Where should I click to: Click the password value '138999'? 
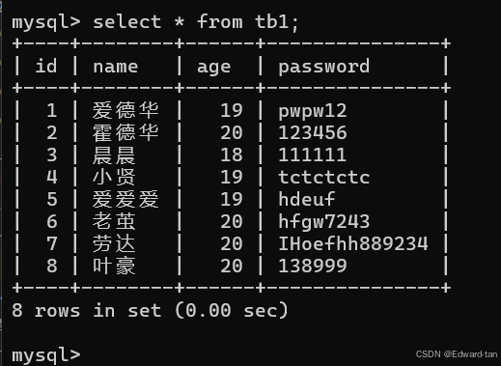tap(313, 266)
